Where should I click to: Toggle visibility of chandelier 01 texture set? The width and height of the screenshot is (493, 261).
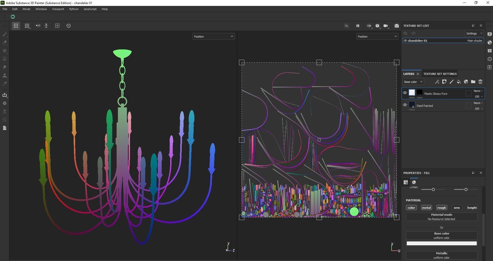[405, 41]
